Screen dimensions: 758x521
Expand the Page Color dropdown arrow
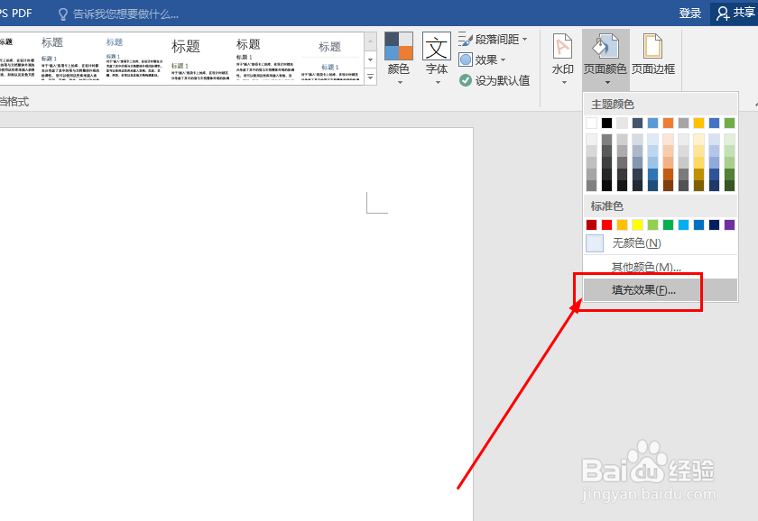click(607, 83)
